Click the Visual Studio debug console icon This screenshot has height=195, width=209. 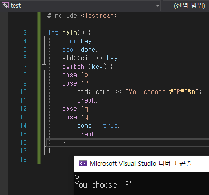point(83,163)
